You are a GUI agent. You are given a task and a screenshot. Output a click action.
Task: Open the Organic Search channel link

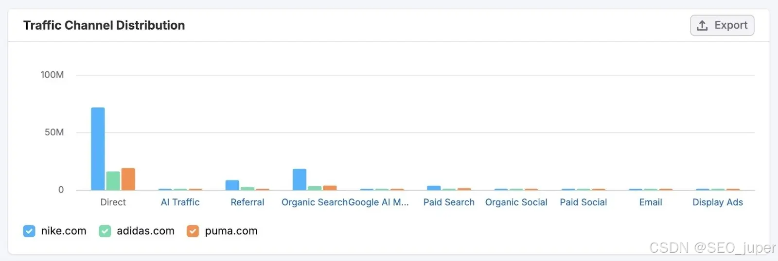315,202
